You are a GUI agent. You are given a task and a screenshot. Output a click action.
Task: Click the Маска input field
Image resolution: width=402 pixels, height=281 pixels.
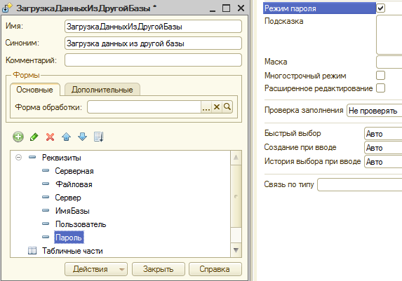point(389,62)
